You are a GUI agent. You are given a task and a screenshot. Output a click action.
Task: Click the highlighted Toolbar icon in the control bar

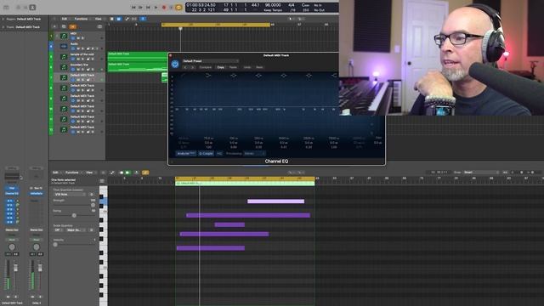[x=32, y=8]
